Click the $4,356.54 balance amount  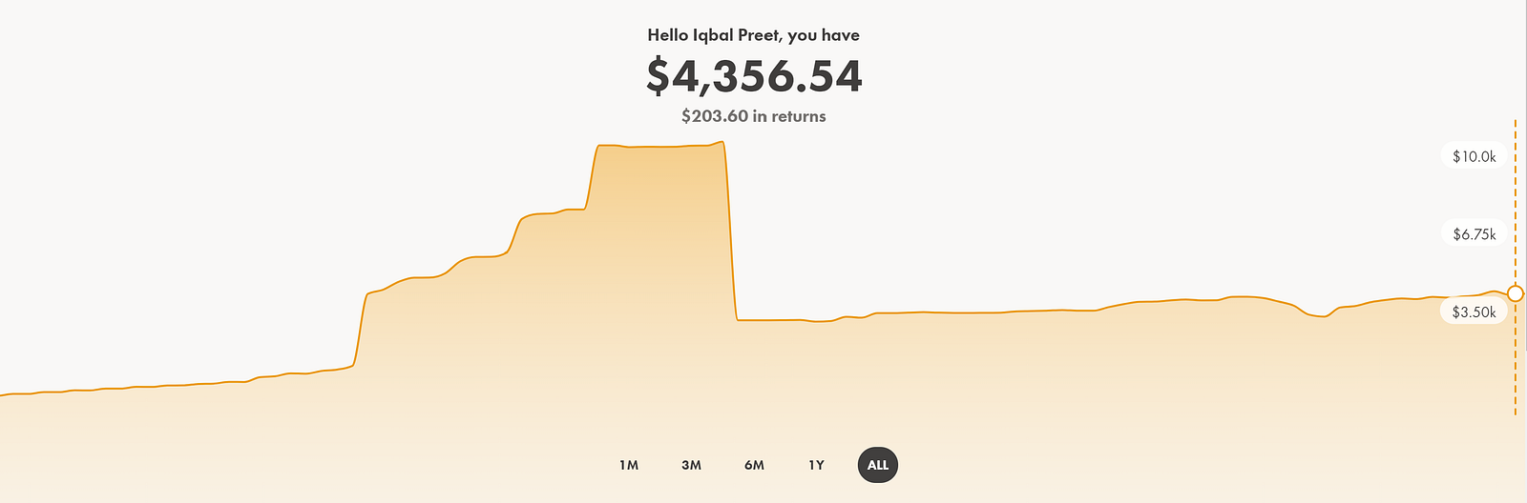(754, 76)
